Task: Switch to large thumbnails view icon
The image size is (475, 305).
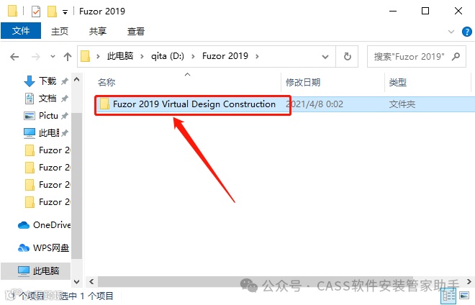Action: pyautogui.click(x=464, y=295)
